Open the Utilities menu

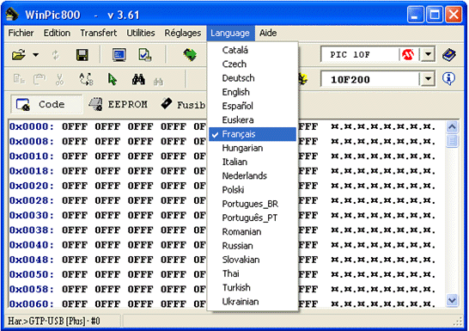coord(141,33)
